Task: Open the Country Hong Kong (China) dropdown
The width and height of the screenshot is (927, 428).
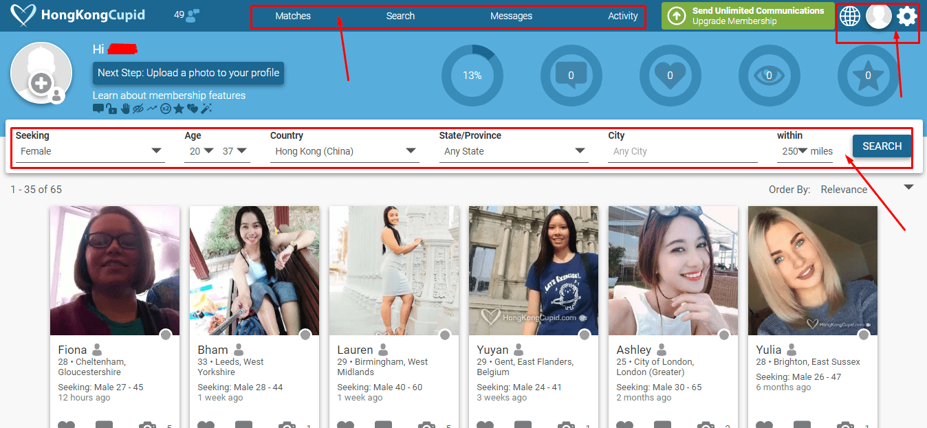Action: click(x=345, y=151)
